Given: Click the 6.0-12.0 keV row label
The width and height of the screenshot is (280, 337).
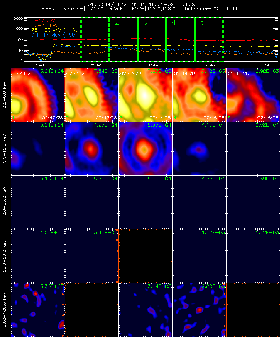Looking at the screenshot, I should [5, 148].
